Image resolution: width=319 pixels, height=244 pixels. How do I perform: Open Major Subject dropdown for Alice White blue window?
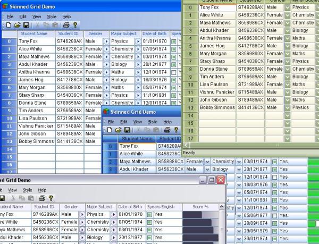pyautogui.click(x=138, y=49)
